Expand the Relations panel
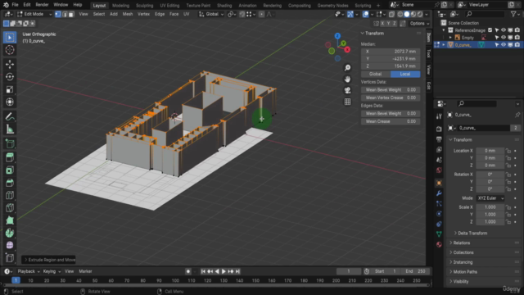The width and height of the screenshot is (524, 295). tap(460, 243)
